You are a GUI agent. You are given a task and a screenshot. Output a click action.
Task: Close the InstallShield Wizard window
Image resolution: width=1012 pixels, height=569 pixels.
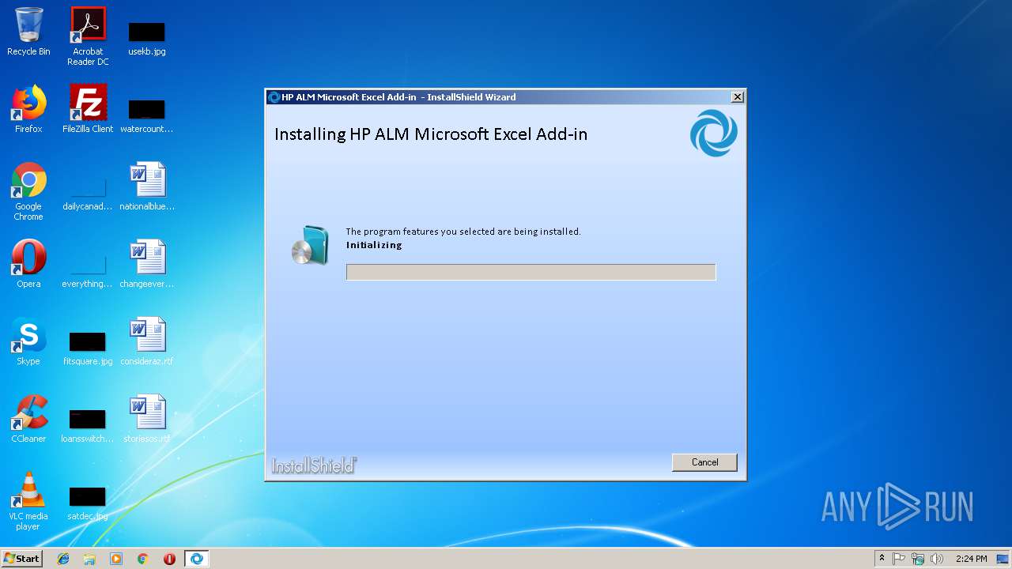point(737,97)
